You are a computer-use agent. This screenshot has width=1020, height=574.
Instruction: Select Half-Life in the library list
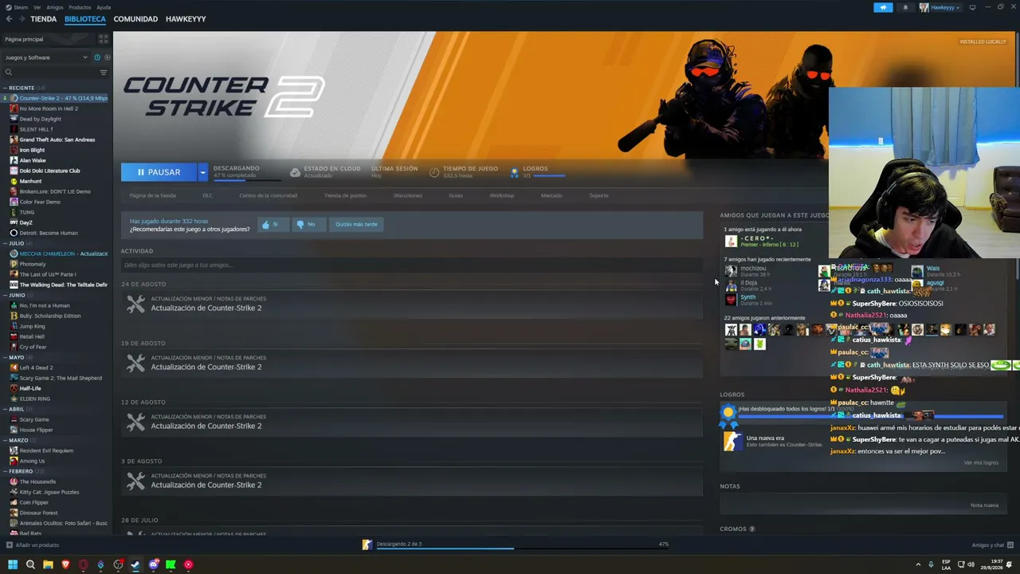[30, 388]
